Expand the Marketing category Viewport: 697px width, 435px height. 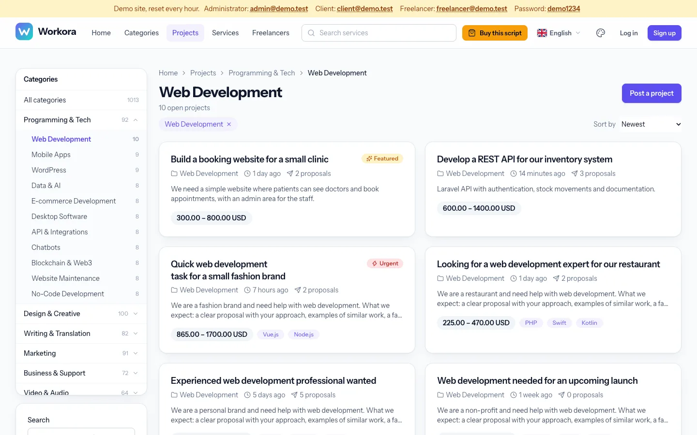coord(136,353)
